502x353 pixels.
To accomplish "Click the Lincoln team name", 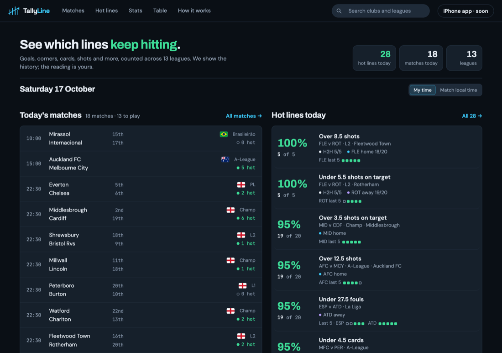I will (58, 269).
